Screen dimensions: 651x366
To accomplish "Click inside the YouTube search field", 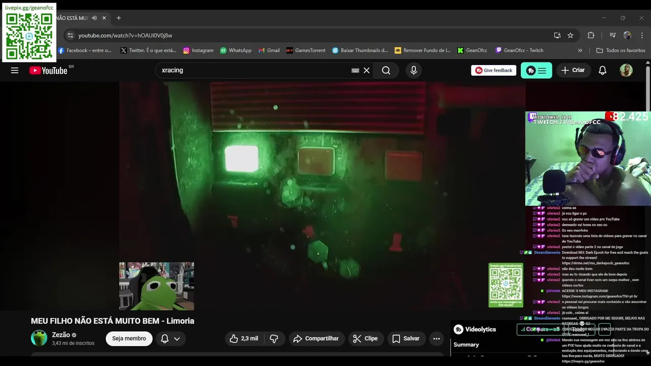I will click(254, 71).
